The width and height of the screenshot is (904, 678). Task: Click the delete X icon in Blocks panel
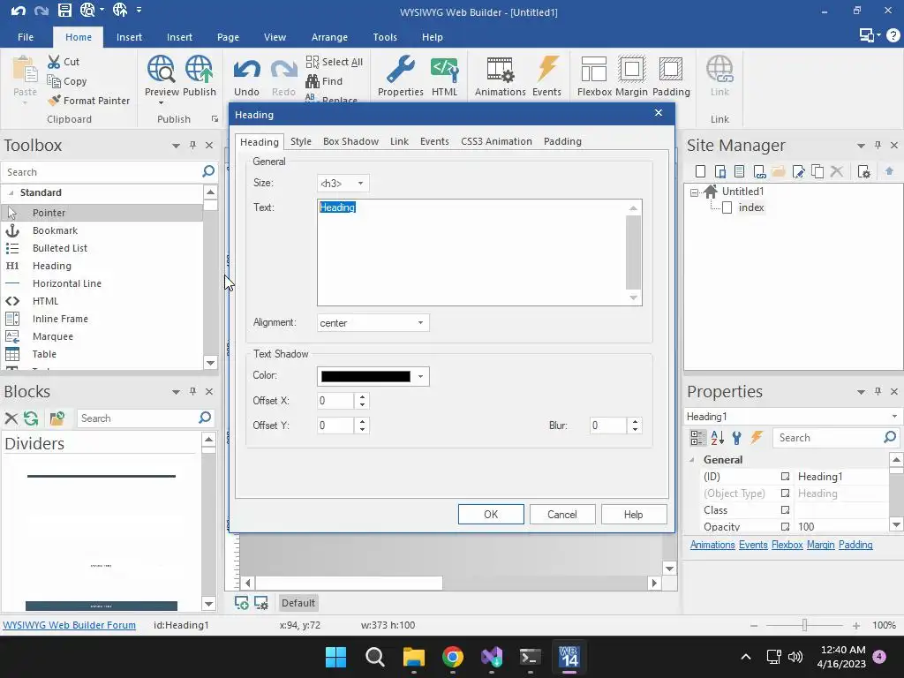[11, 418]
